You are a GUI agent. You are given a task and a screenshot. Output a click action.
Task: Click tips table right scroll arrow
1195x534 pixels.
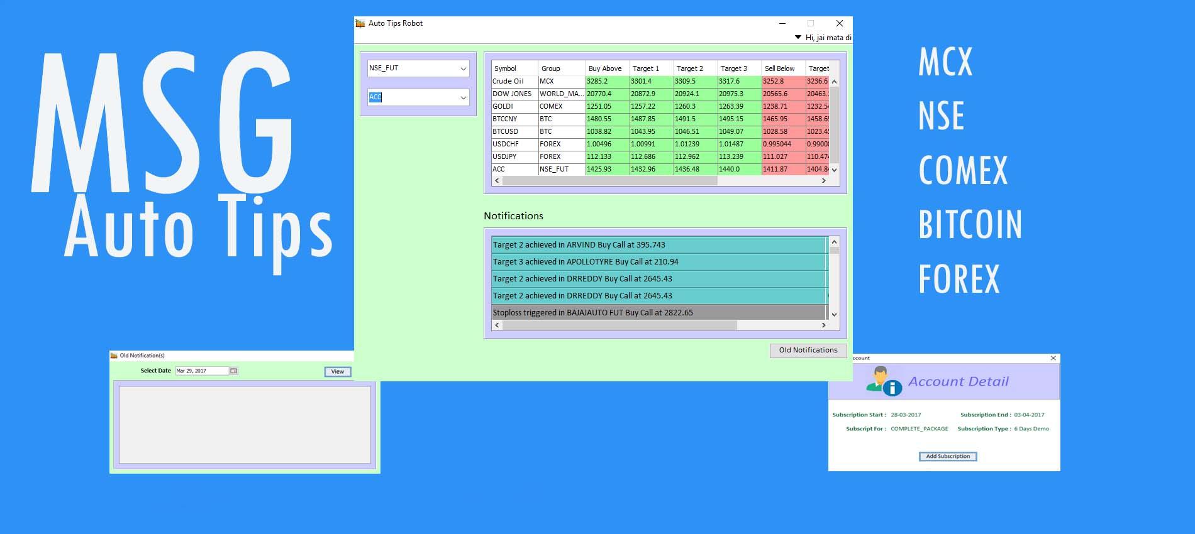[x=824, y=181]
